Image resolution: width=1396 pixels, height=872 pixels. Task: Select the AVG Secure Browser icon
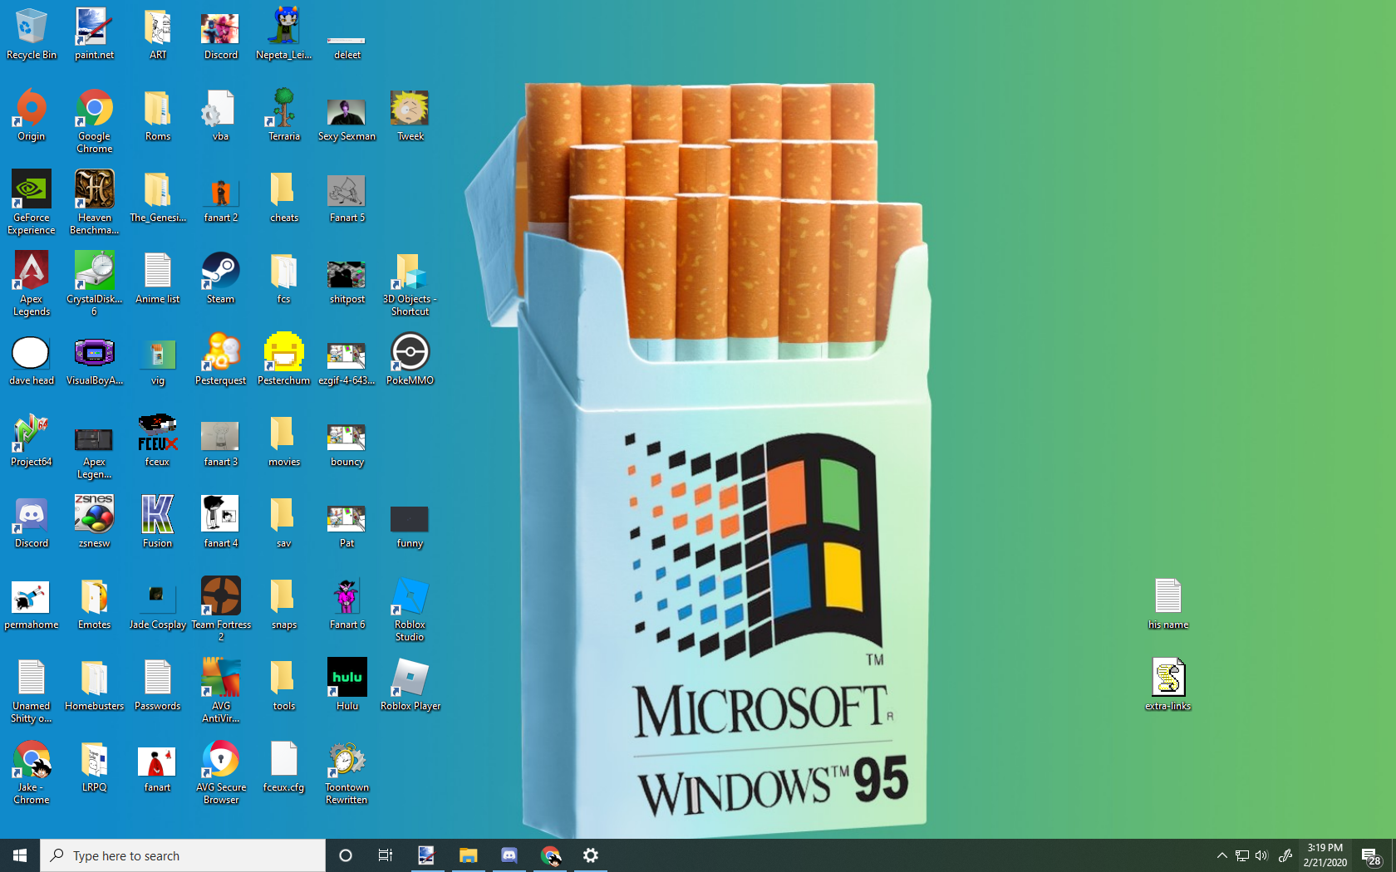coord(221,772)
